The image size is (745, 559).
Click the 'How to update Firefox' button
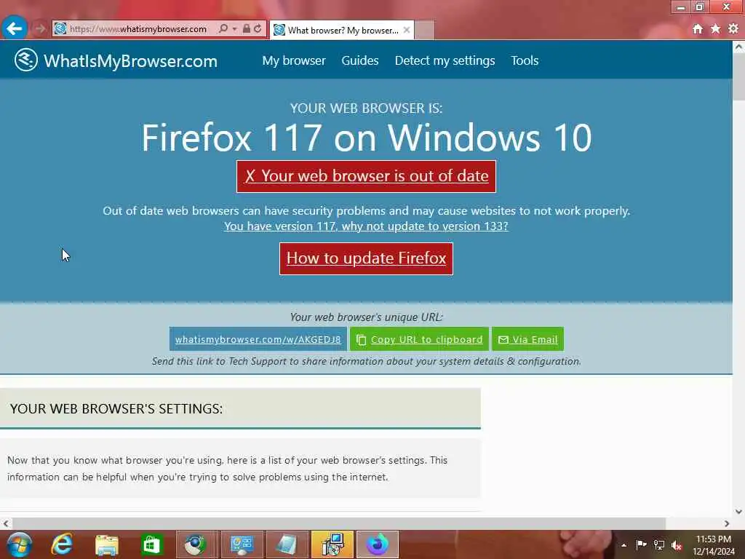[x=367, y=258]
